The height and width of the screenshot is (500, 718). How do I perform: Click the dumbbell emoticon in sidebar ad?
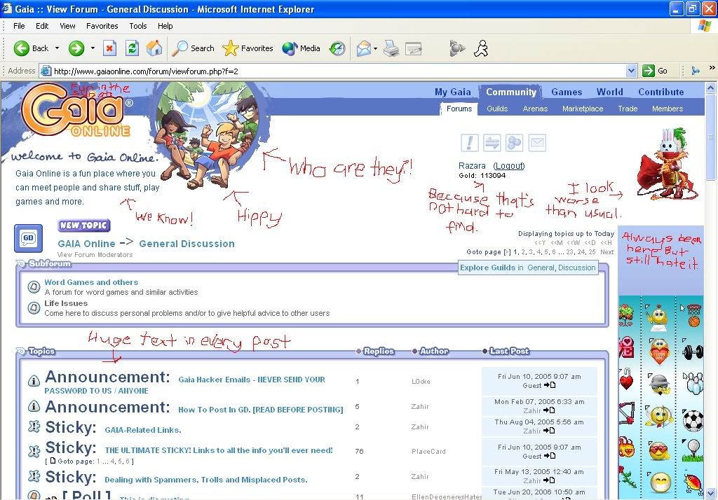(693, 352)
